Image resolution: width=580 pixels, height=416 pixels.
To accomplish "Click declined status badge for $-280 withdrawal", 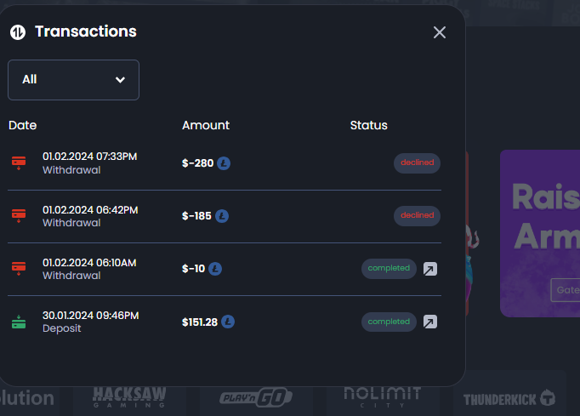I will (417, 162).
